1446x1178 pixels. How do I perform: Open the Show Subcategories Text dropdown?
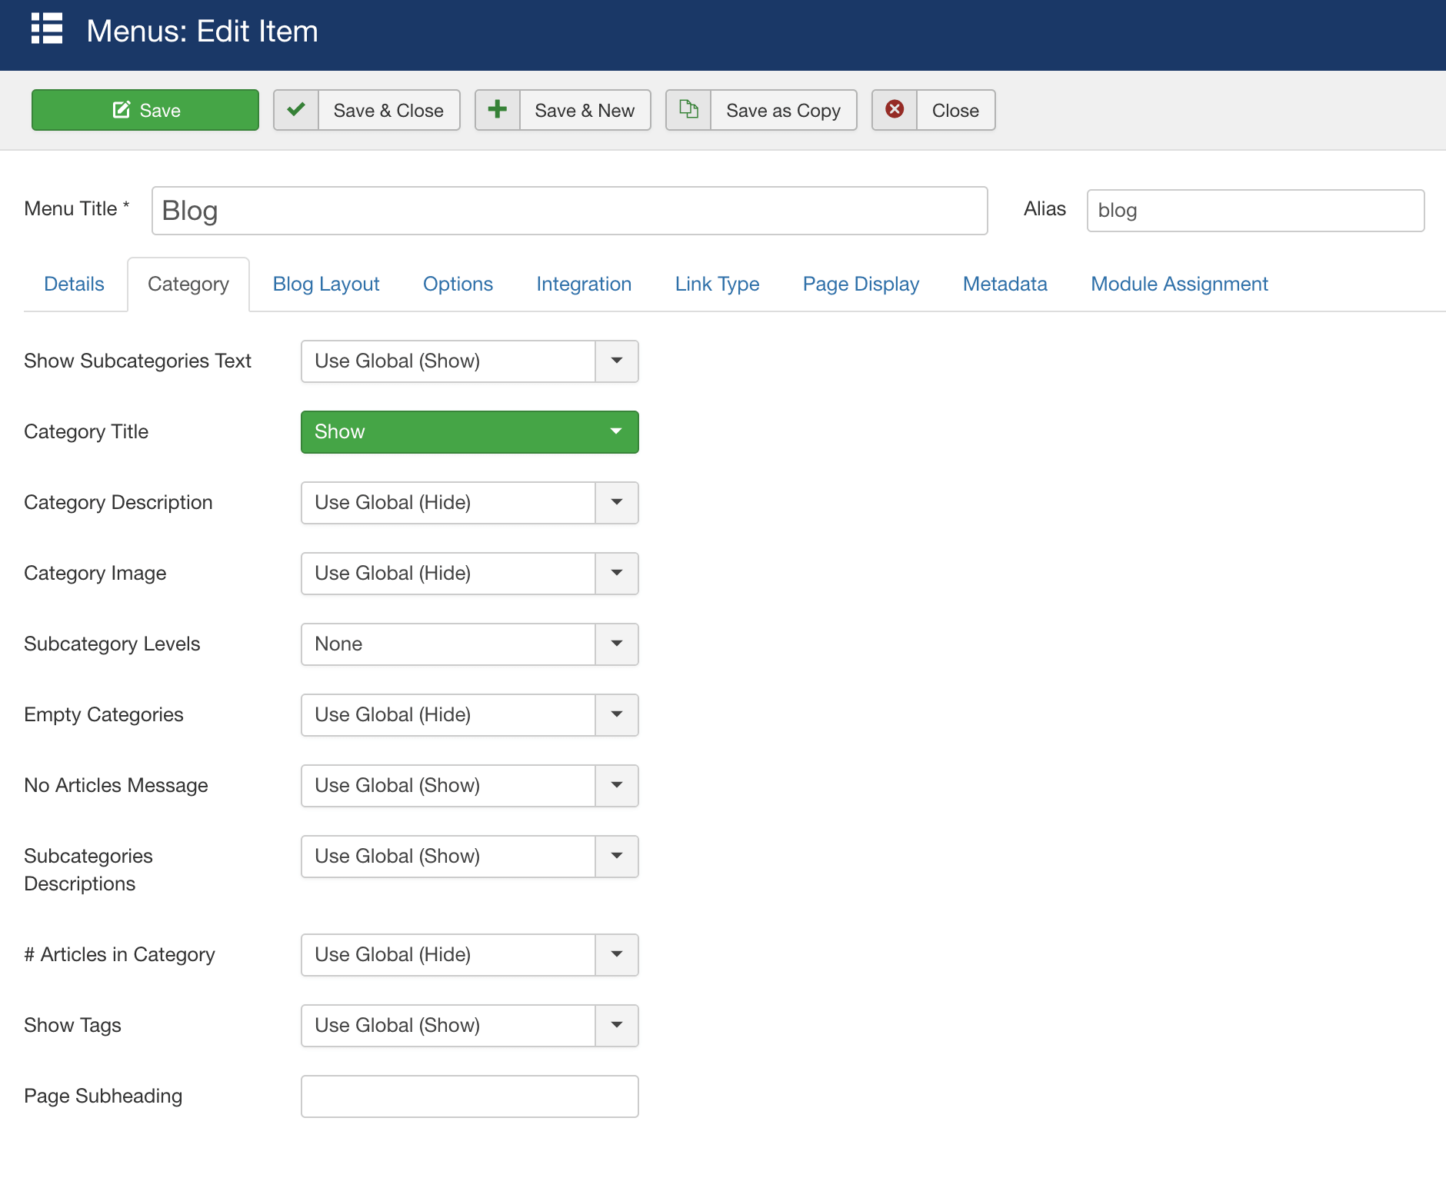tap(469, 361)
